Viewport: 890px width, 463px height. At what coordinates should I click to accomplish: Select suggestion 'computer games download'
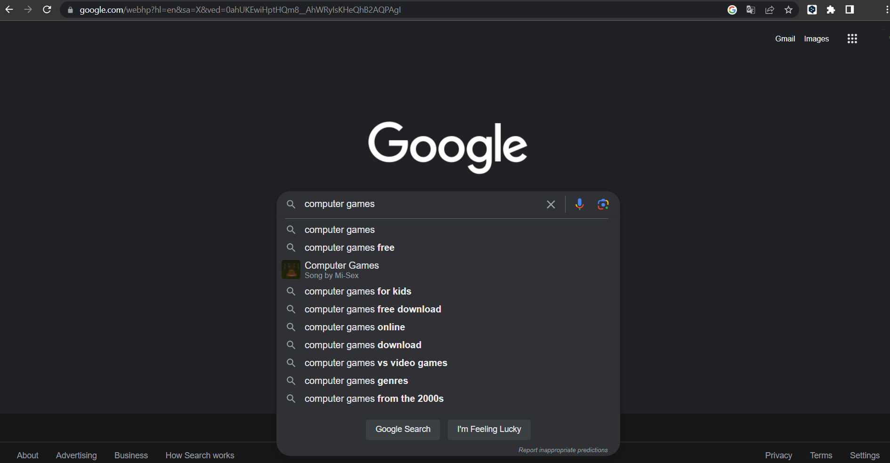tap(448, 345)
